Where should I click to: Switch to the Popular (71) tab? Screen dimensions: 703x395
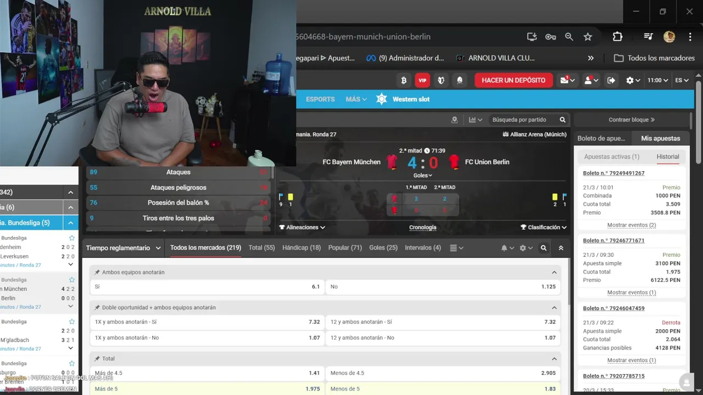[345, 248]
